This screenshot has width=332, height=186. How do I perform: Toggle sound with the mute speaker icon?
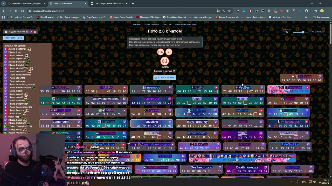[287, 32]
